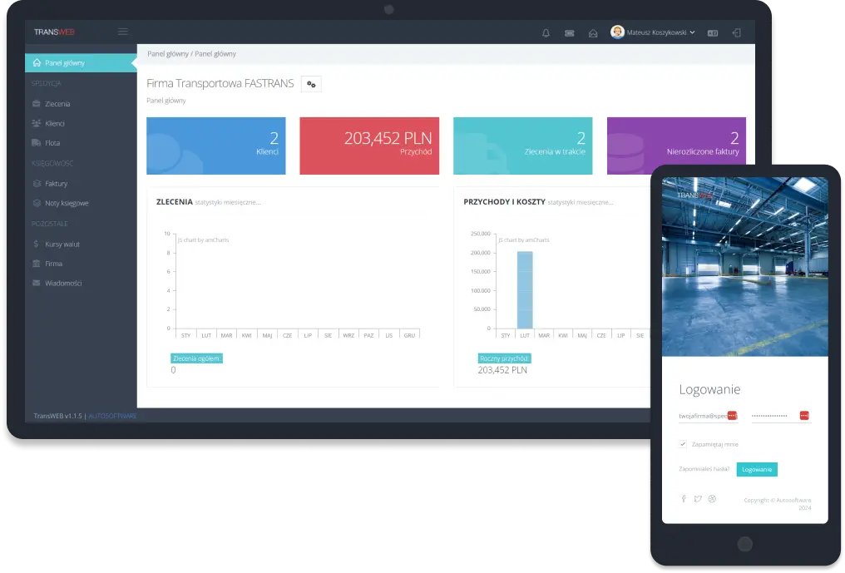Click the Facebook icon on login screen
Screen dimensions: 845x573
coord(684,498)
